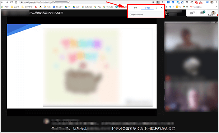Open the ニュース bookmark folder
The image size is (219, 133).
point(15,7)
